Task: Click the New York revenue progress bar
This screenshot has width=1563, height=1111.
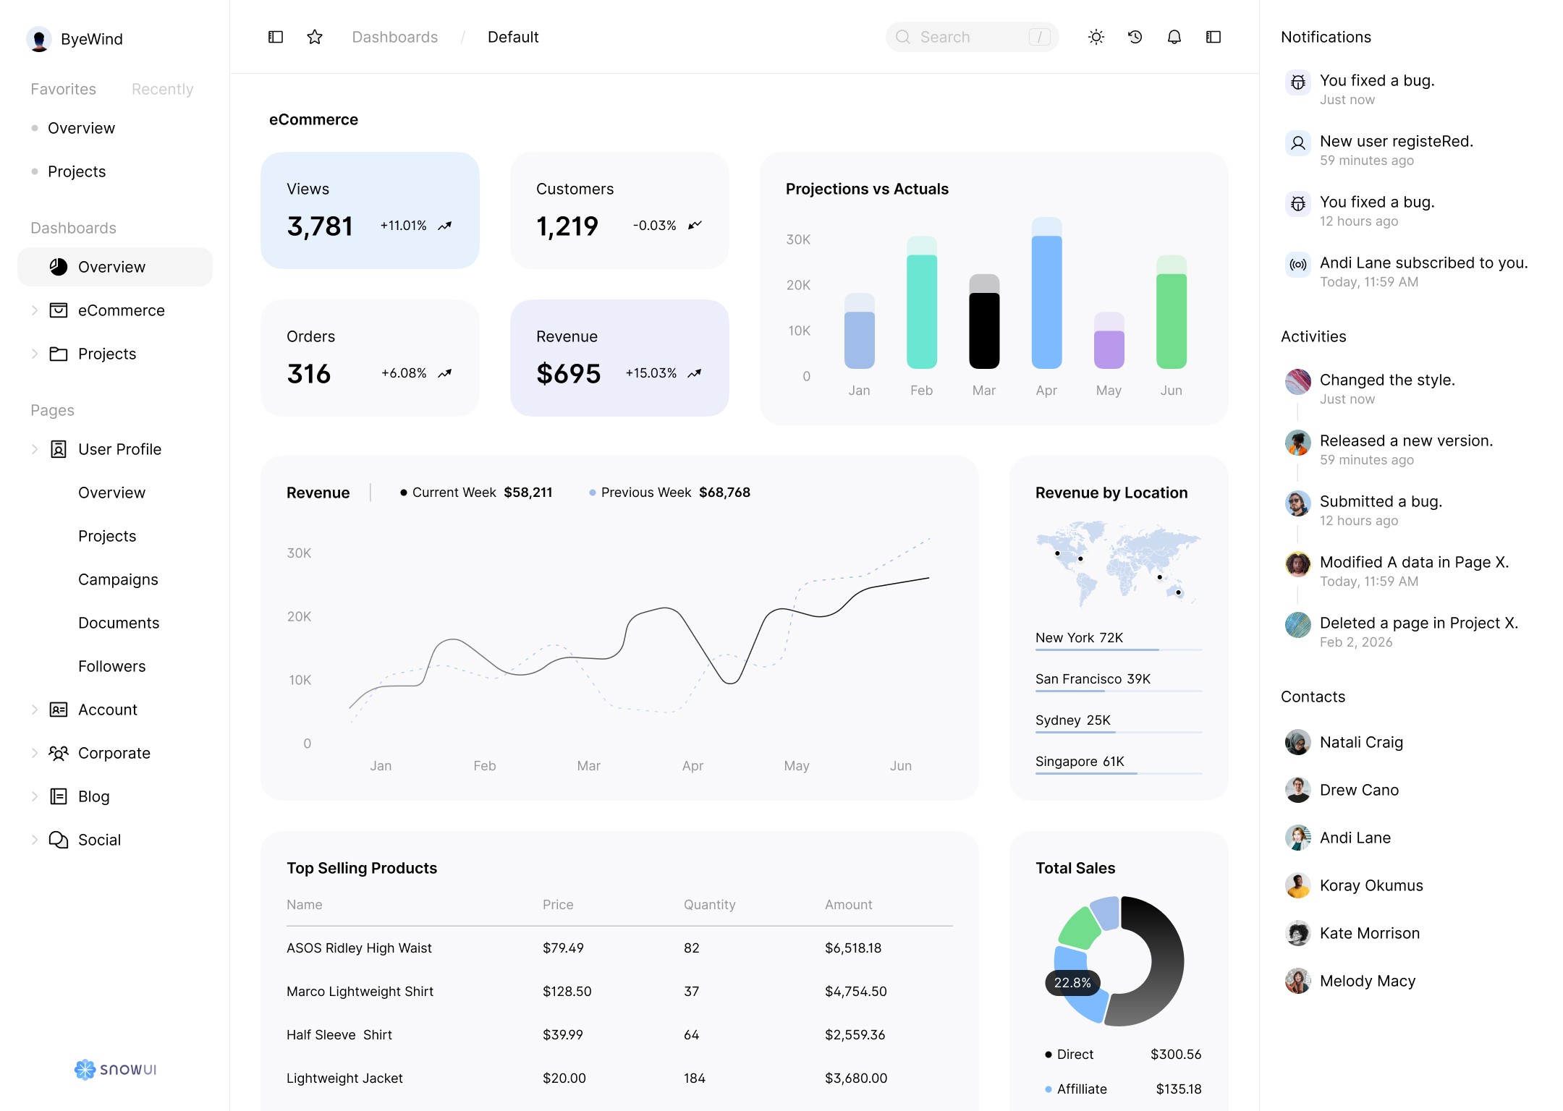Action: [1118, 650]
